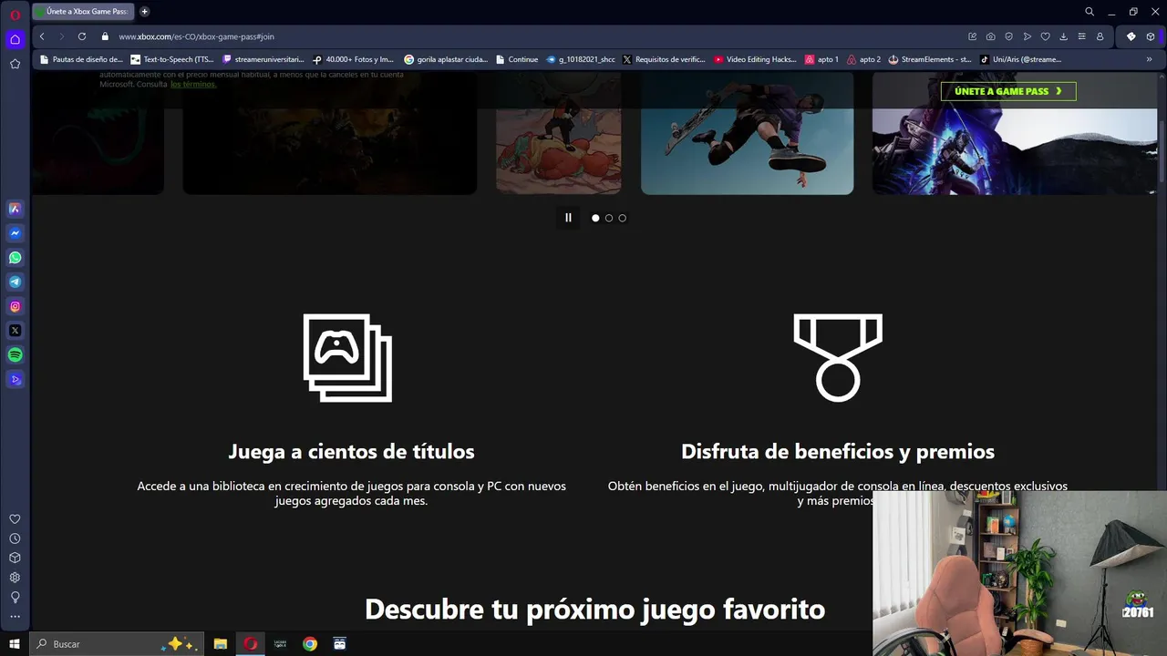Open browsing history clock in sidebar
Image resolution: width=1167 pixels, height=656 pixels.
click(15, 538)
